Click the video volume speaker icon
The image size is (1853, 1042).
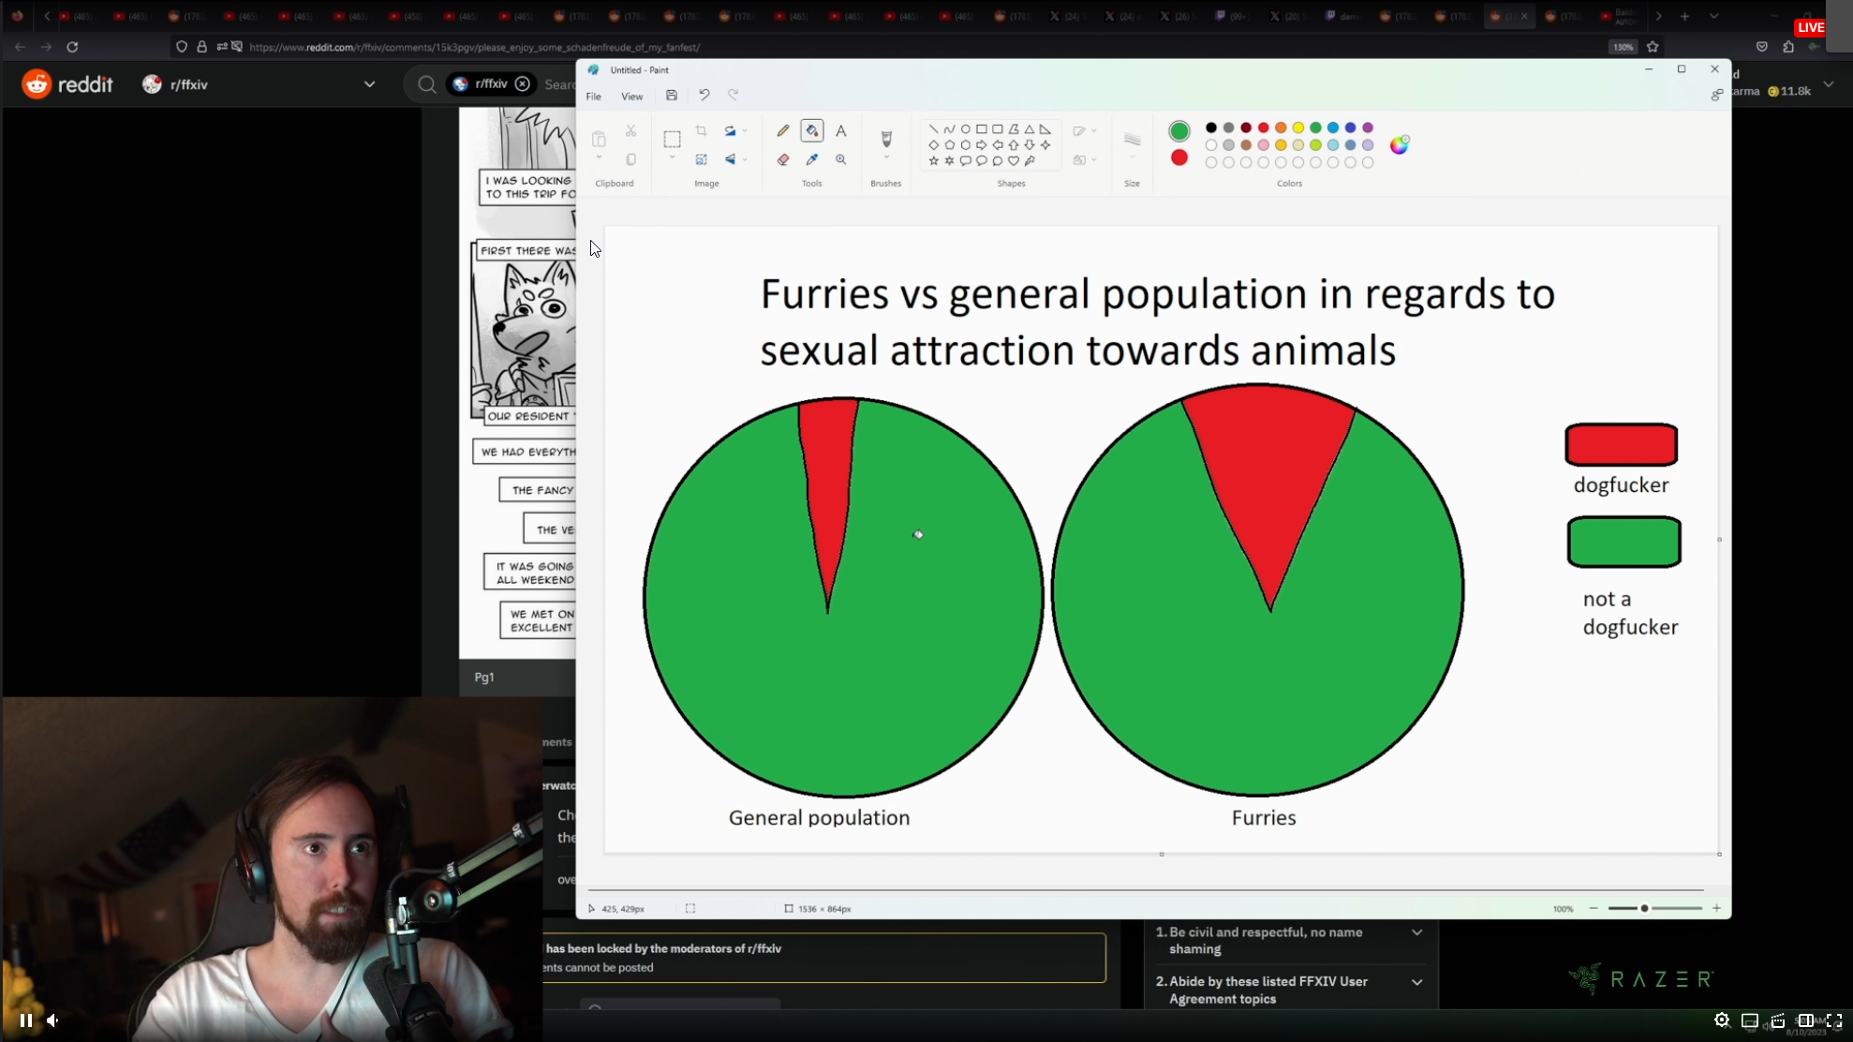[53, 1020]
